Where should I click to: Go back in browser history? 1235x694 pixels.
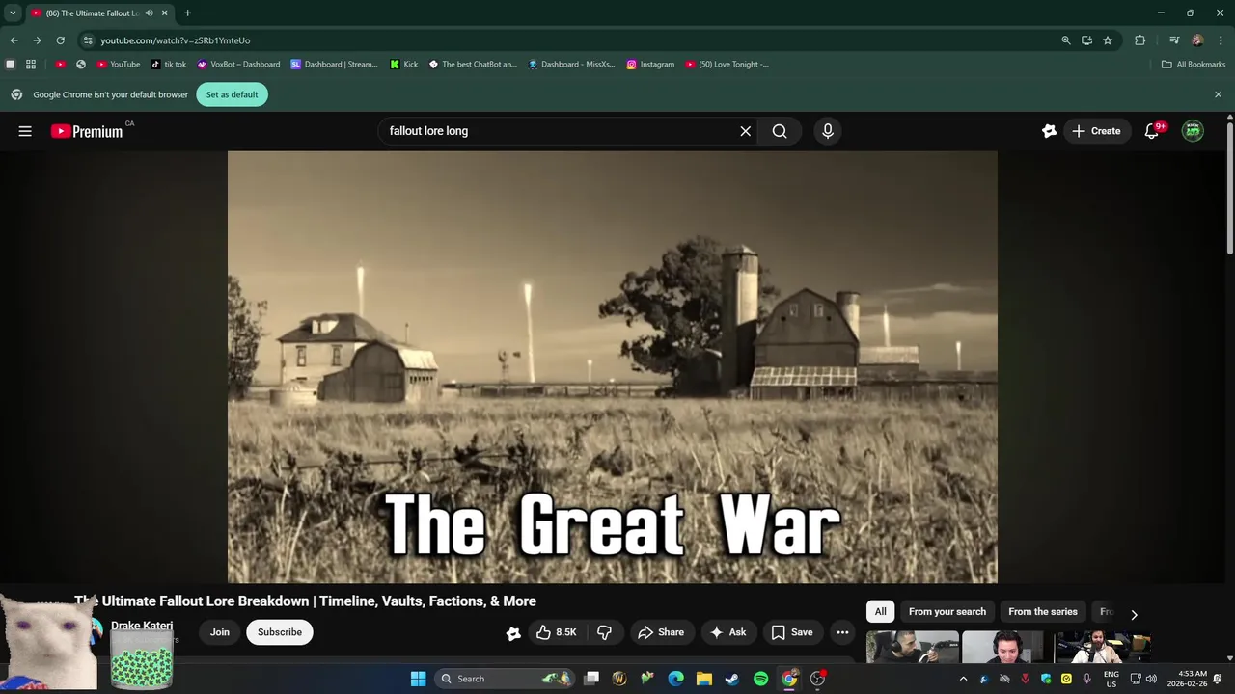pos(14,40)
